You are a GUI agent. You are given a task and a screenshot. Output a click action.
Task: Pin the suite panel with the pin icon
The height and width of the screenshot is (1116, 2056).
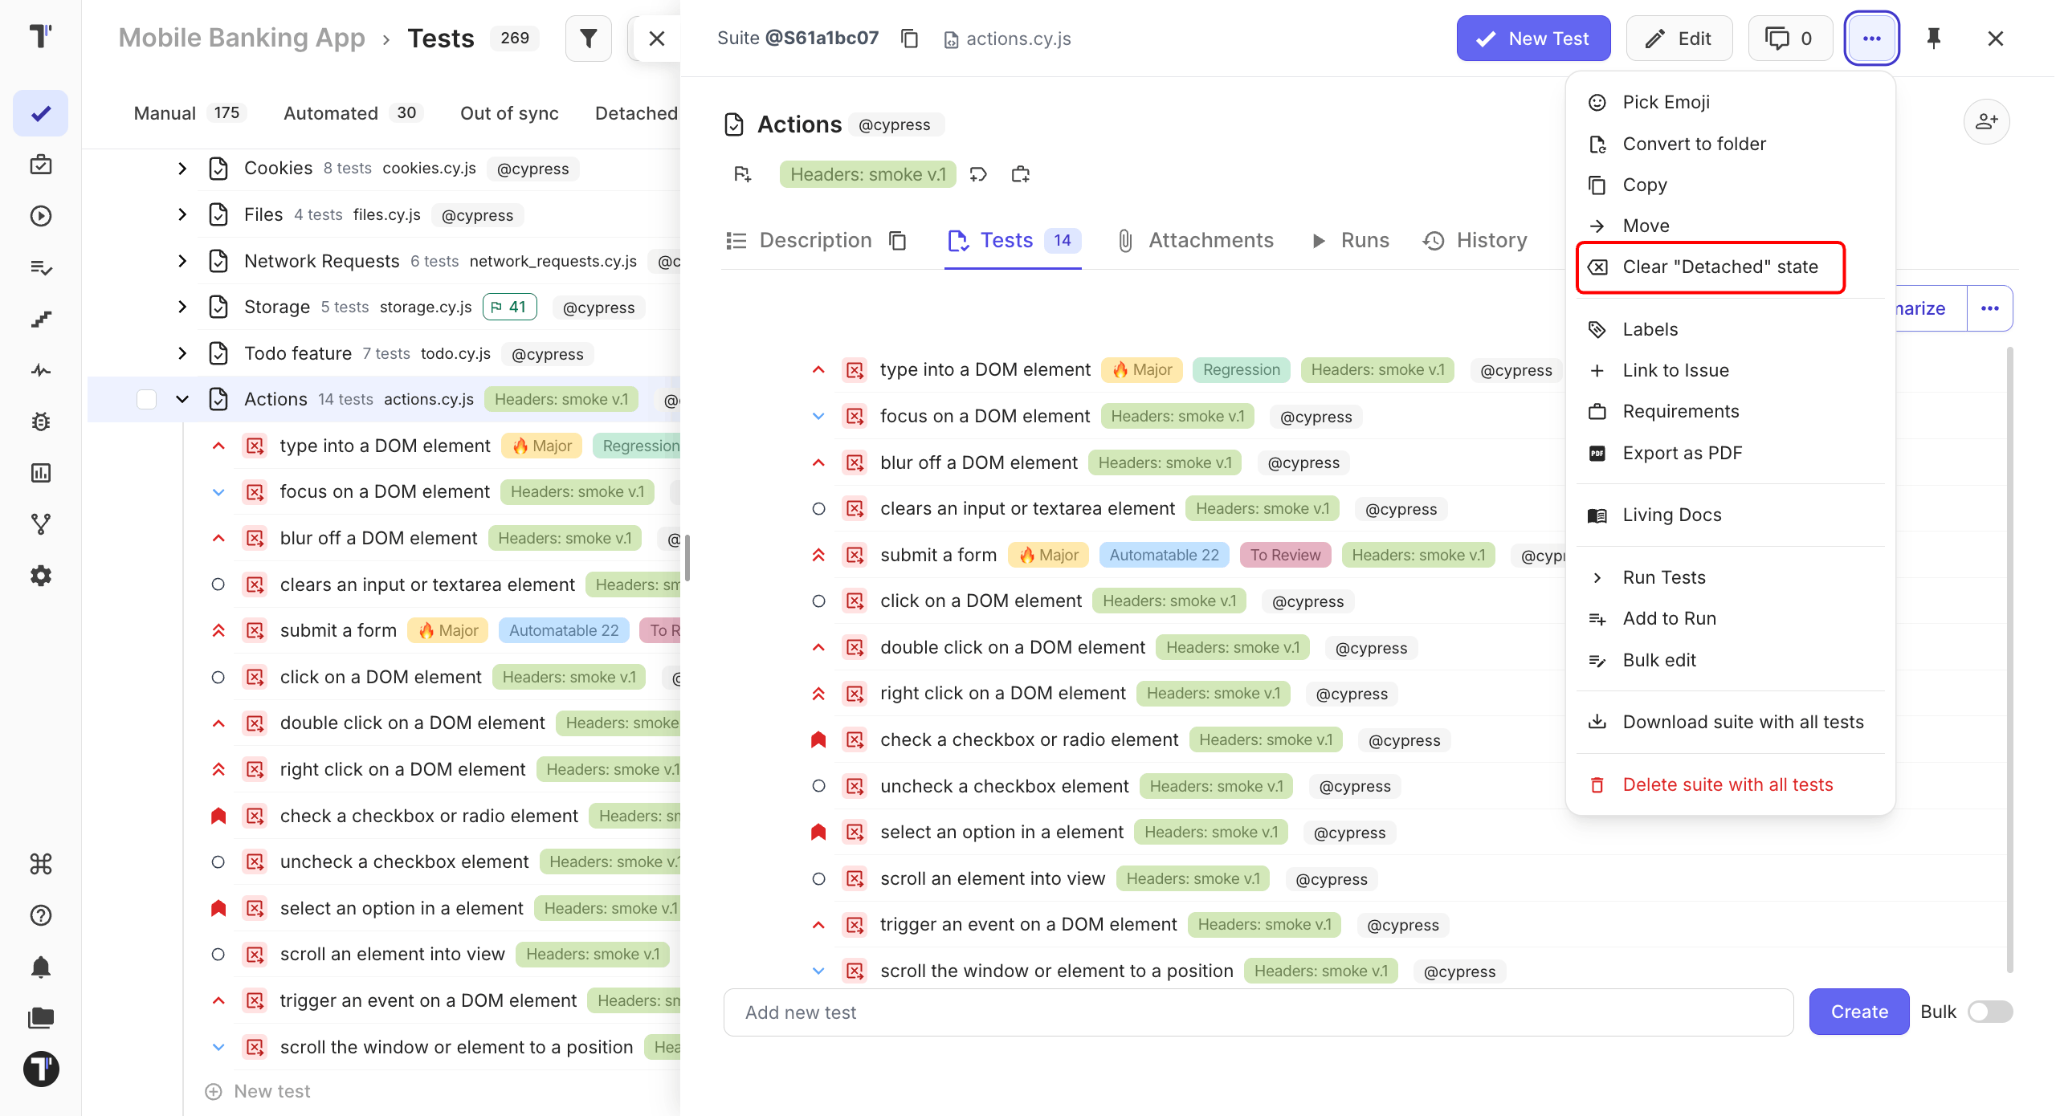(x=1933, y=39)
